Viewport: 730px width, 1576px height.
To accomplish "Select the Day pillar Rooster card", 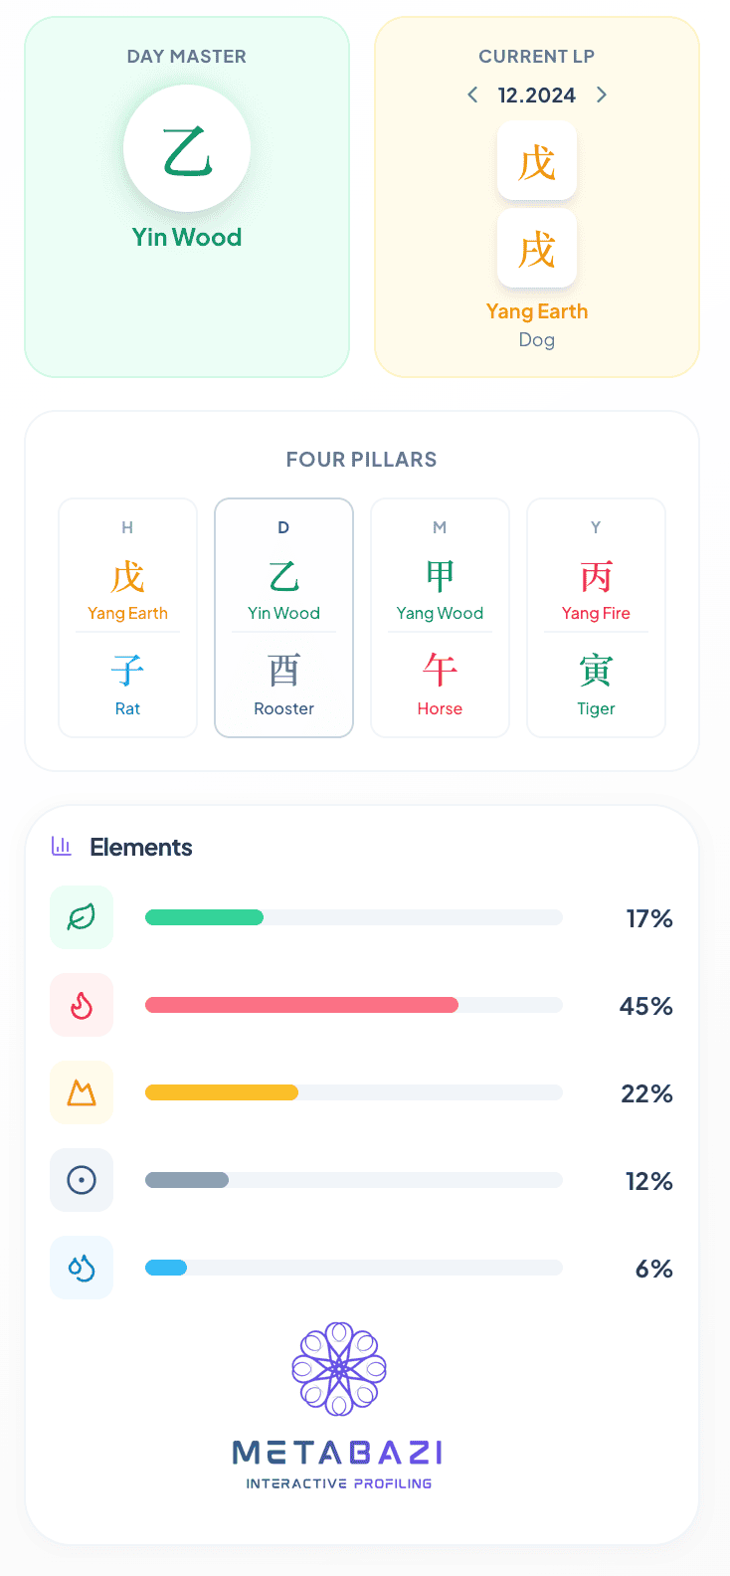I will pos(284,618).
